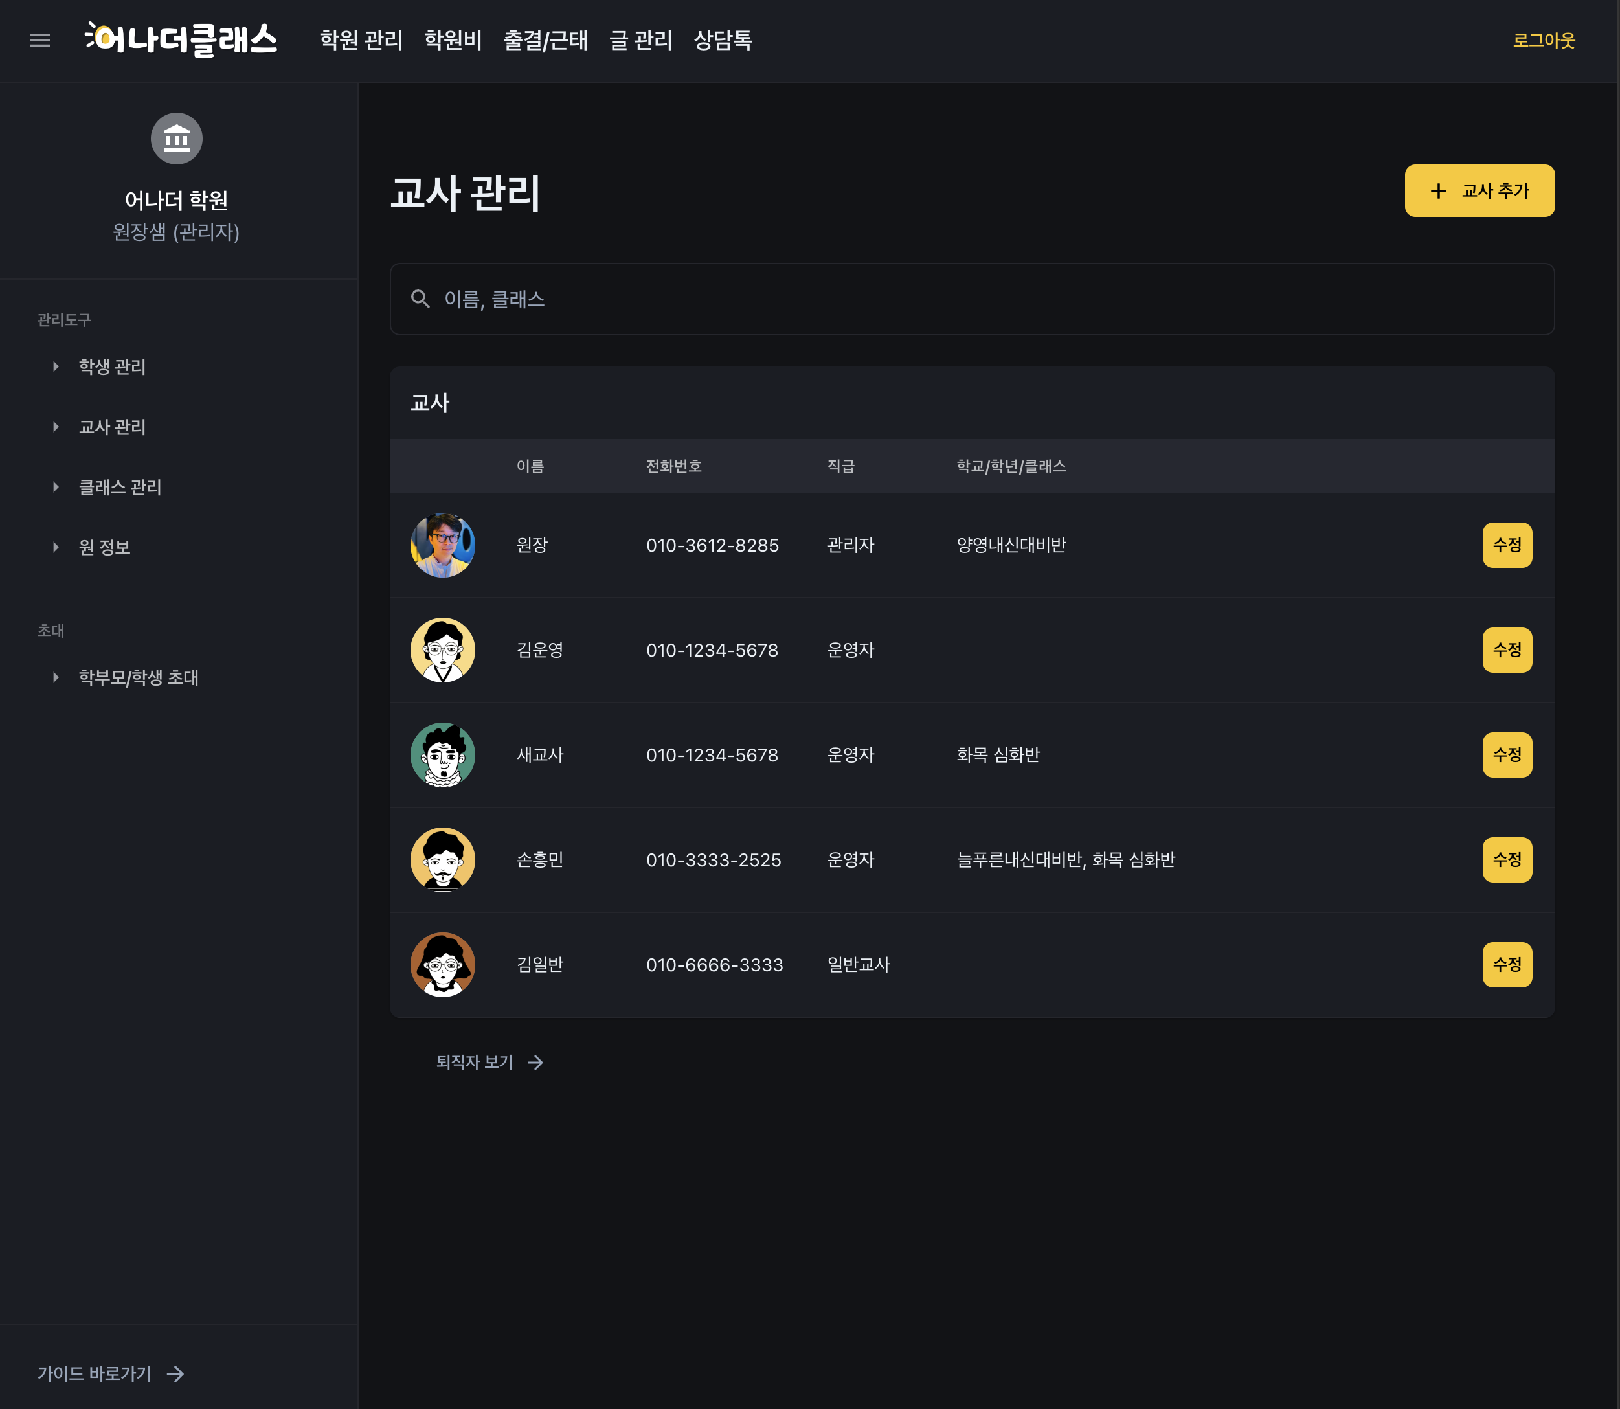Focus the 이름, 클래스 search field

(971, 300)
